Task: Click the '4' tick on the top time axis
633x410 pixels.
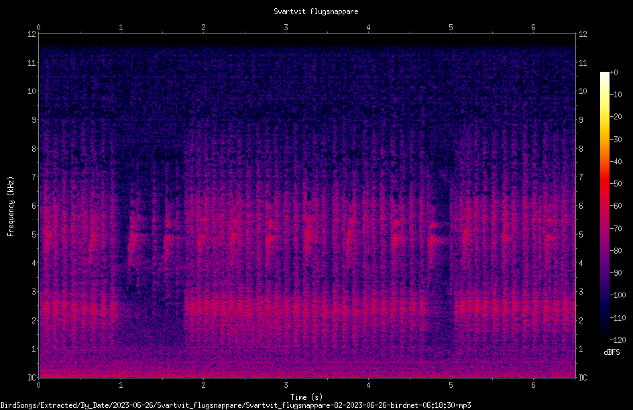Action: [x=369, y=28]
